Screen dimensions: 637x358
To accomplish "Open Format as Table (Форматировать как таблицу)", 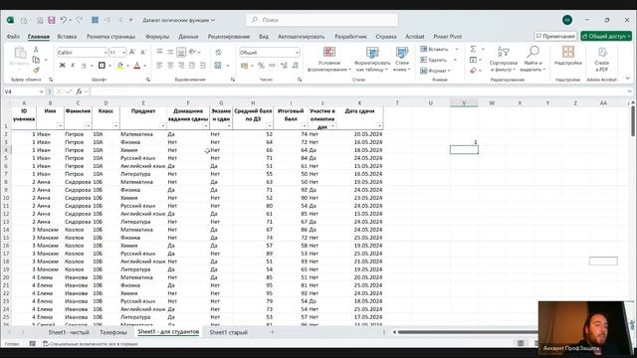I will point(372,60).
